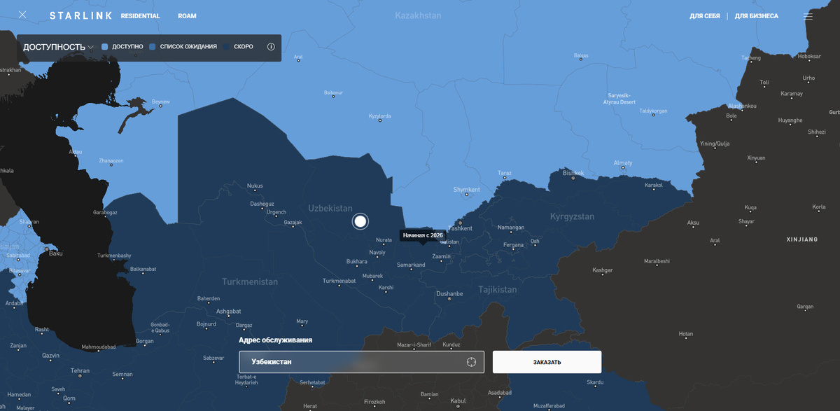This screenshot has width=840, height=411.
Task: Expand the ДОСТУПНОСТЬ dropdown
Action: (x=58, y=48)
